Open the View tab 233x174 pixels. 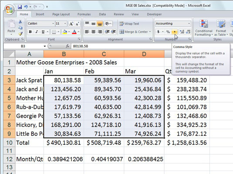pyautogui.click(x=135, y=14)
